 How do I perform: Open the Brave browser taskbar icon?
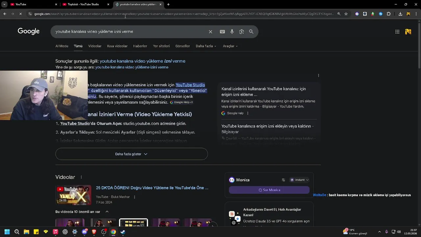click(94, 232)
